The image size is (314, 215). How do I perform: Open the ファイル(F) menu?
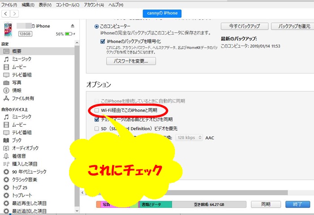[x=9, y=5]
